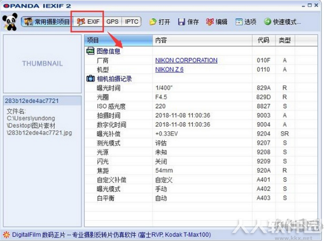Click the 220 ISO value

pyautogui.click(x=160, y=106)
